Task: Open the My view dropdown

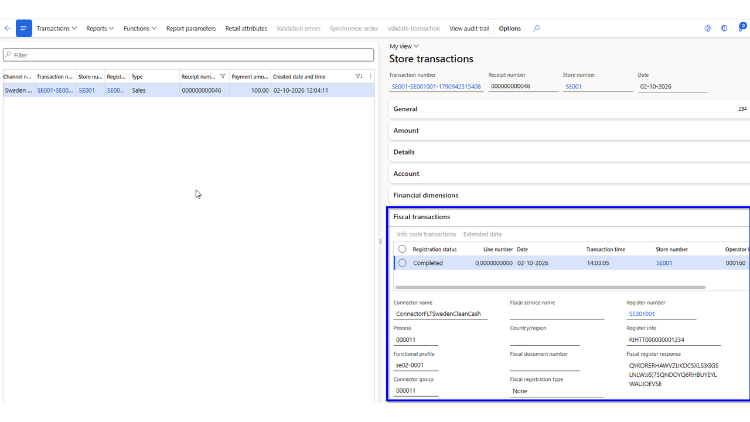Action: pos(404,46)
